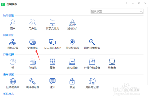Viewport: 148px width, 99px height.
Task: Open the 用户组 (User Group) icon
Action: pos(33,22)
